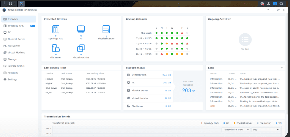Go to File Server in sidebar

[19, 46]
